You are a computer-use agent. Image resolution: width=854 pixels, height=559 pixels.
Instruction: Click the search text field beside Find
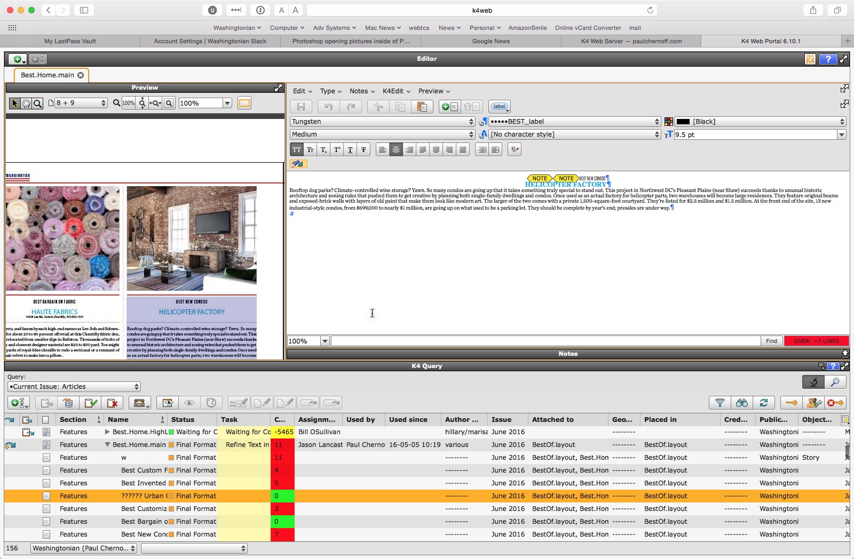pos(545,341)
